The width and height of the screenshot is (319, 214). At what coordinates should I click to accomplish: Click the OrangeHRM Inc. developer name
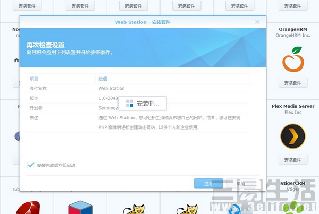point(293,36)
